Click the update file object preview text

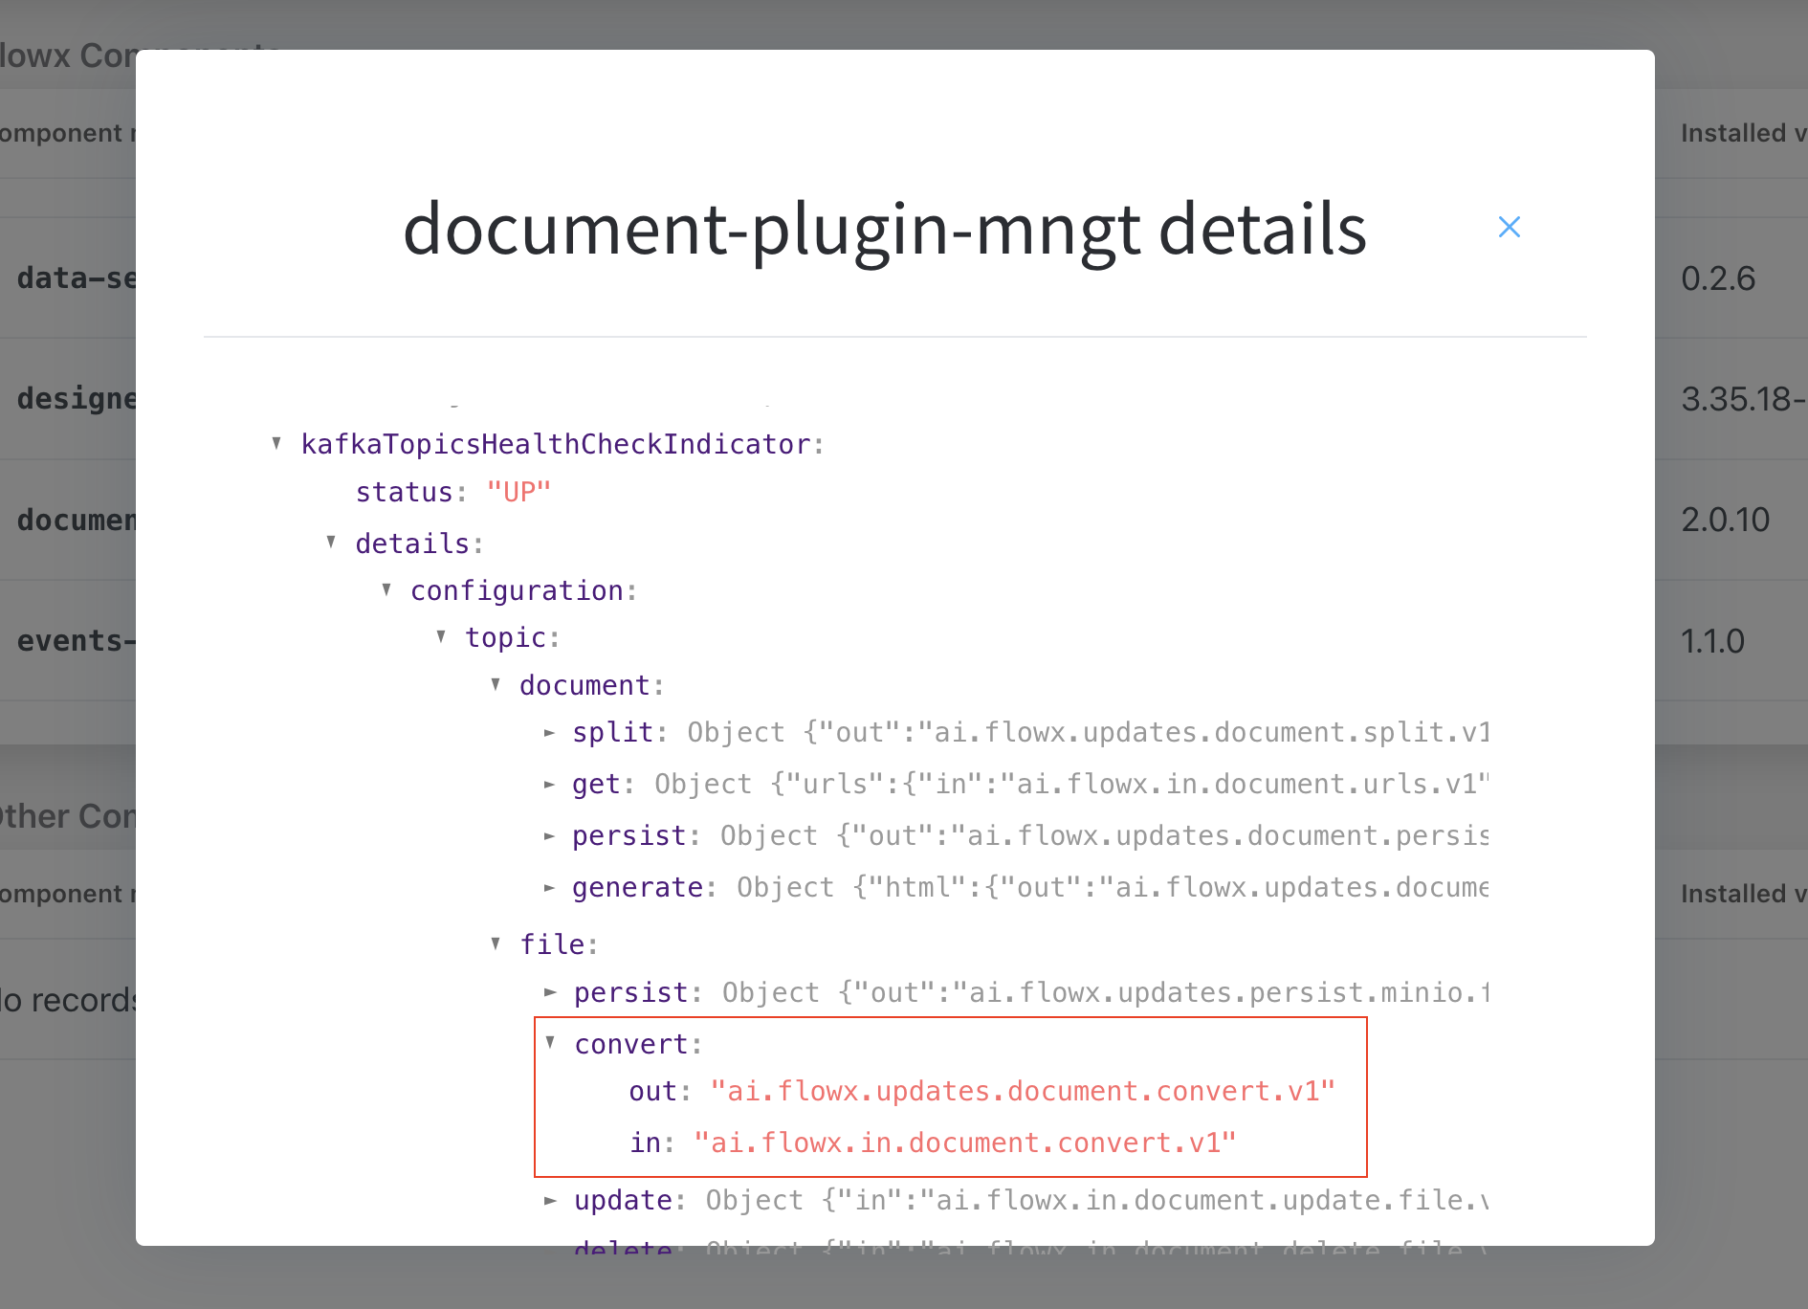[1097, 1200]
